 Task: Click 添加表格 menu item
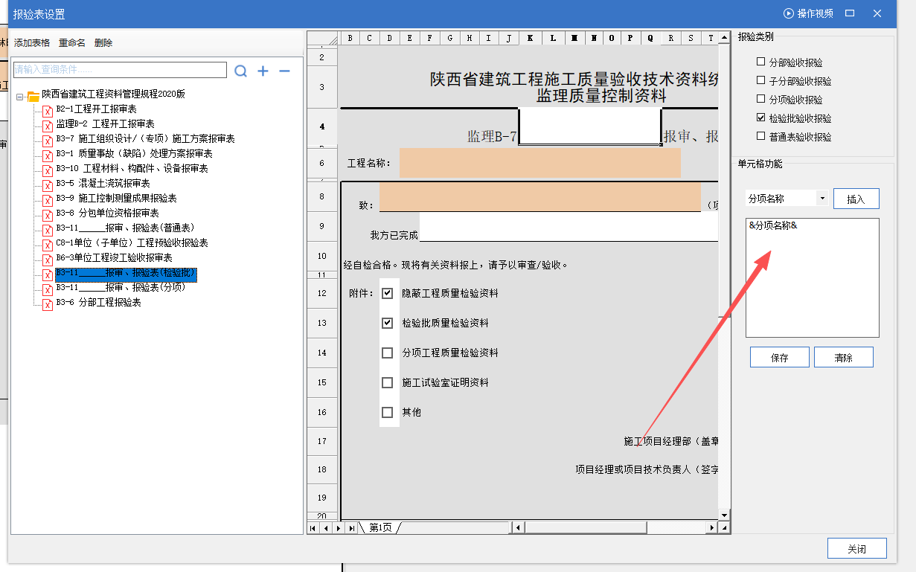coord(32,43)
